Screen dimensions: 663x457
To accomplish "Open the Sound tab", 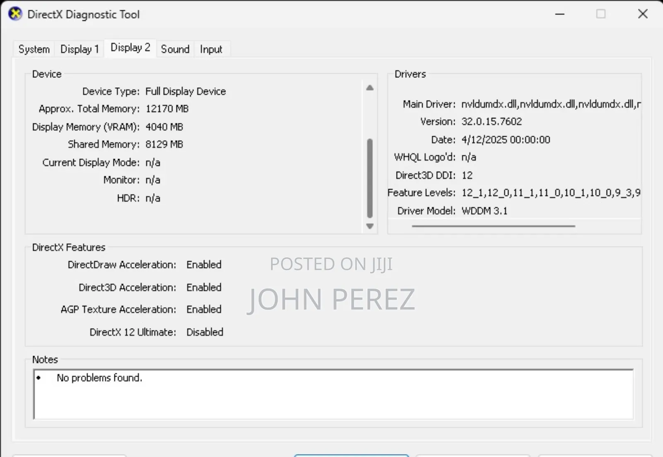I will (x=175, y=49).
